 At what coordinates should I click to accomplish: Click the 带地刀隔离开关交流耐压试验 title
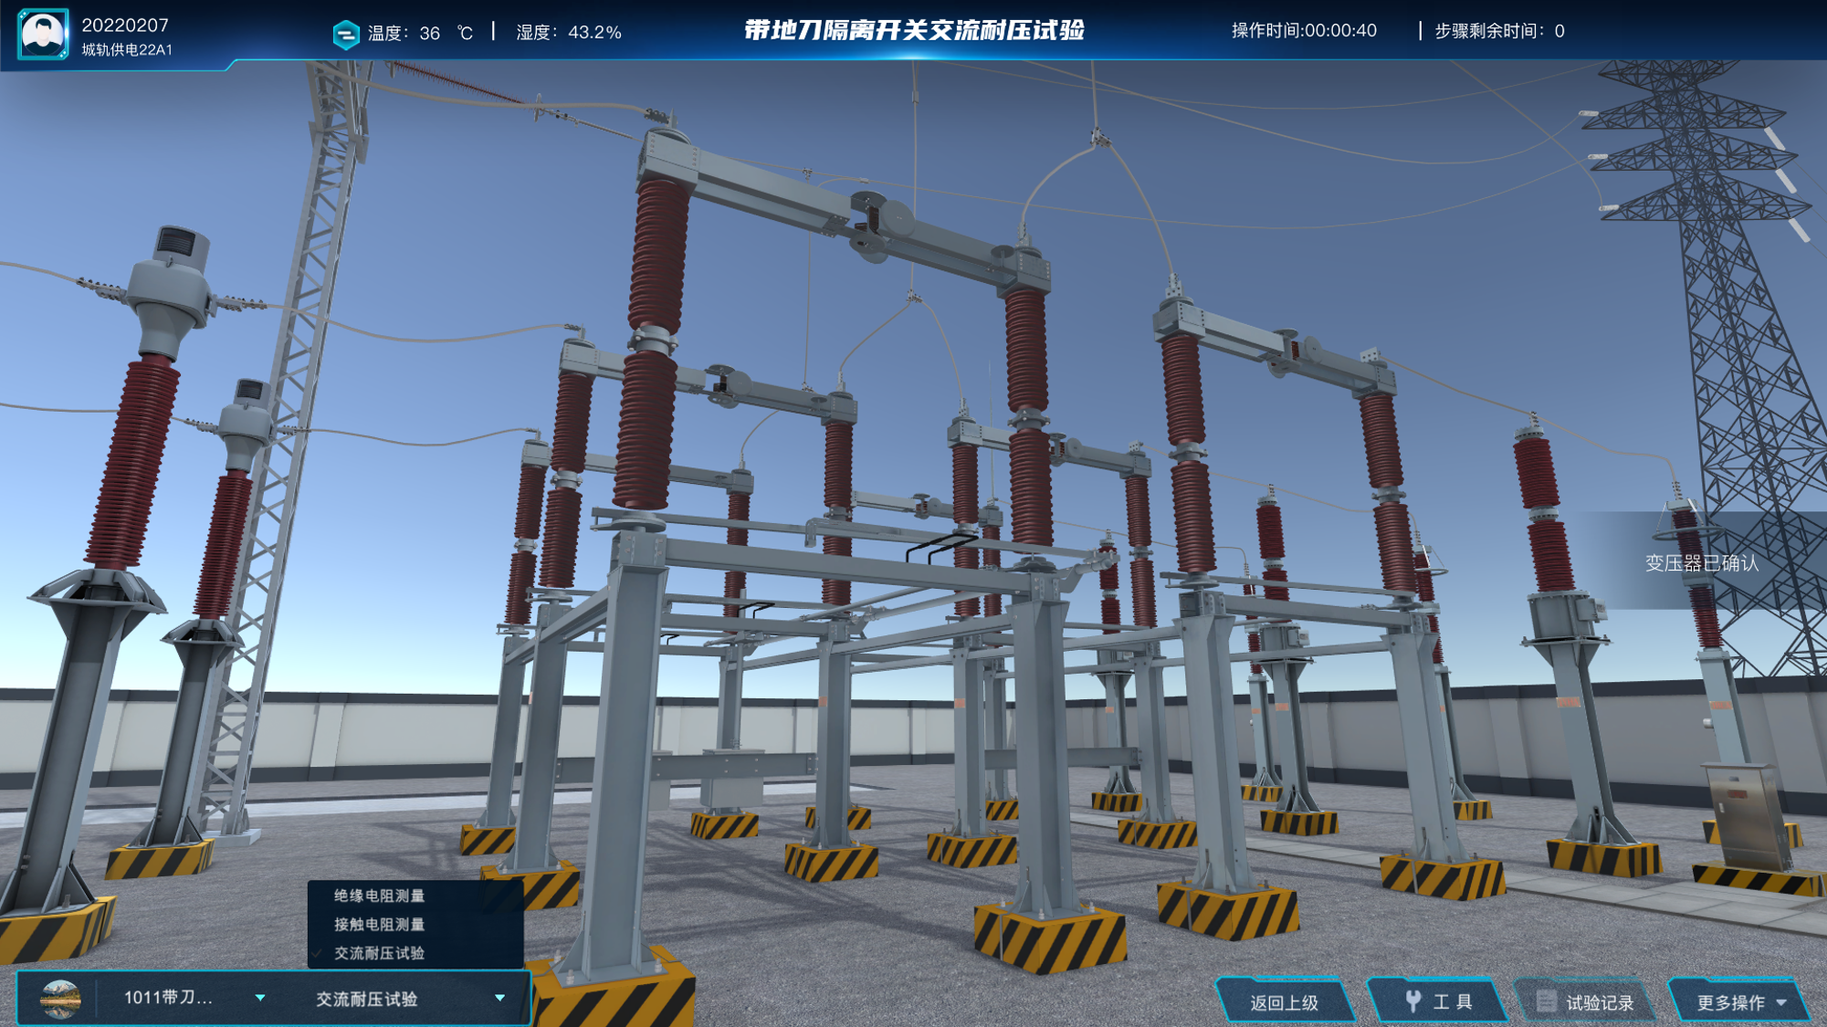(914, 30)
